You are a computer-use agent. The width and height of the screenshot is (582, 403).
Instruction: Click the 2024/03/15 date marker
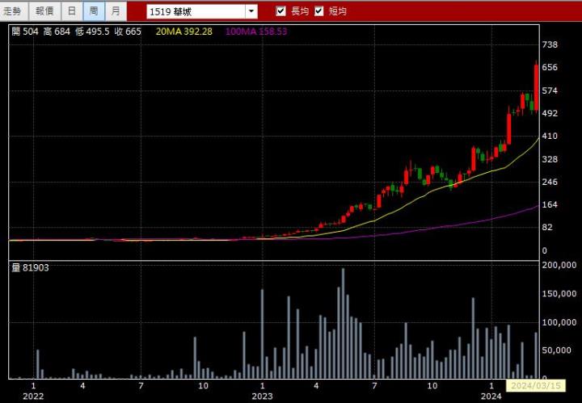coord(529,386)
